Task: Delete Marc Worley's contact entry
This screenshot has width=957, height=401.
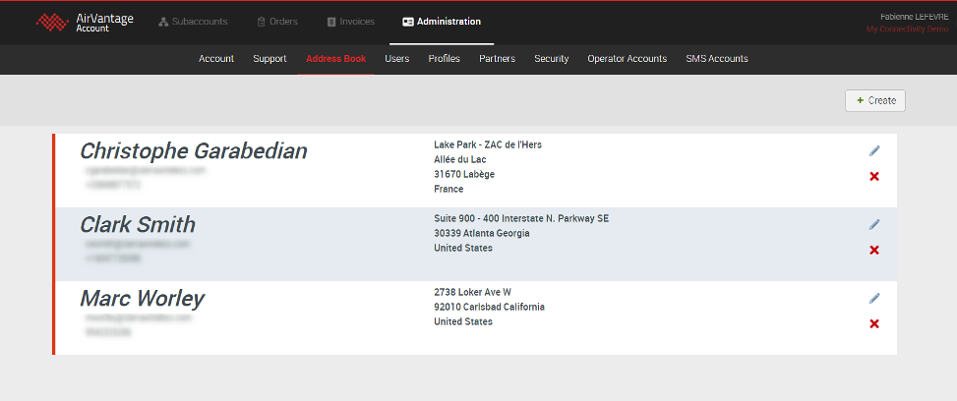Action: (x=874, y=323)
